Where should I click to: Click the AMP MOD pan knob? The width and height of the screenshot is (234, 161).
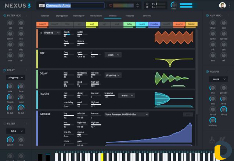pyautogui.click(x=224, y=23)
